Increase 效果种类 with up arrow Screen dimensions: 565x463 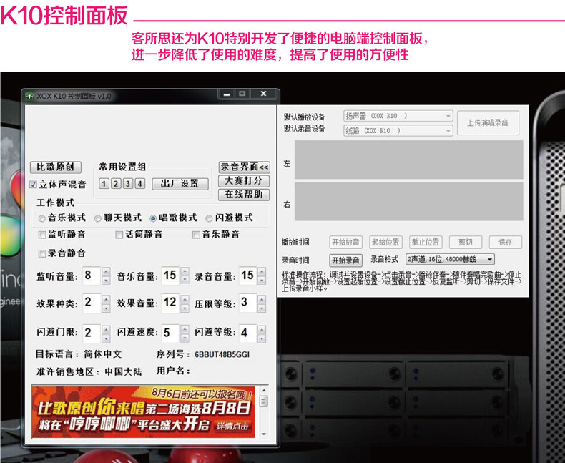click(x=106, y=299)
